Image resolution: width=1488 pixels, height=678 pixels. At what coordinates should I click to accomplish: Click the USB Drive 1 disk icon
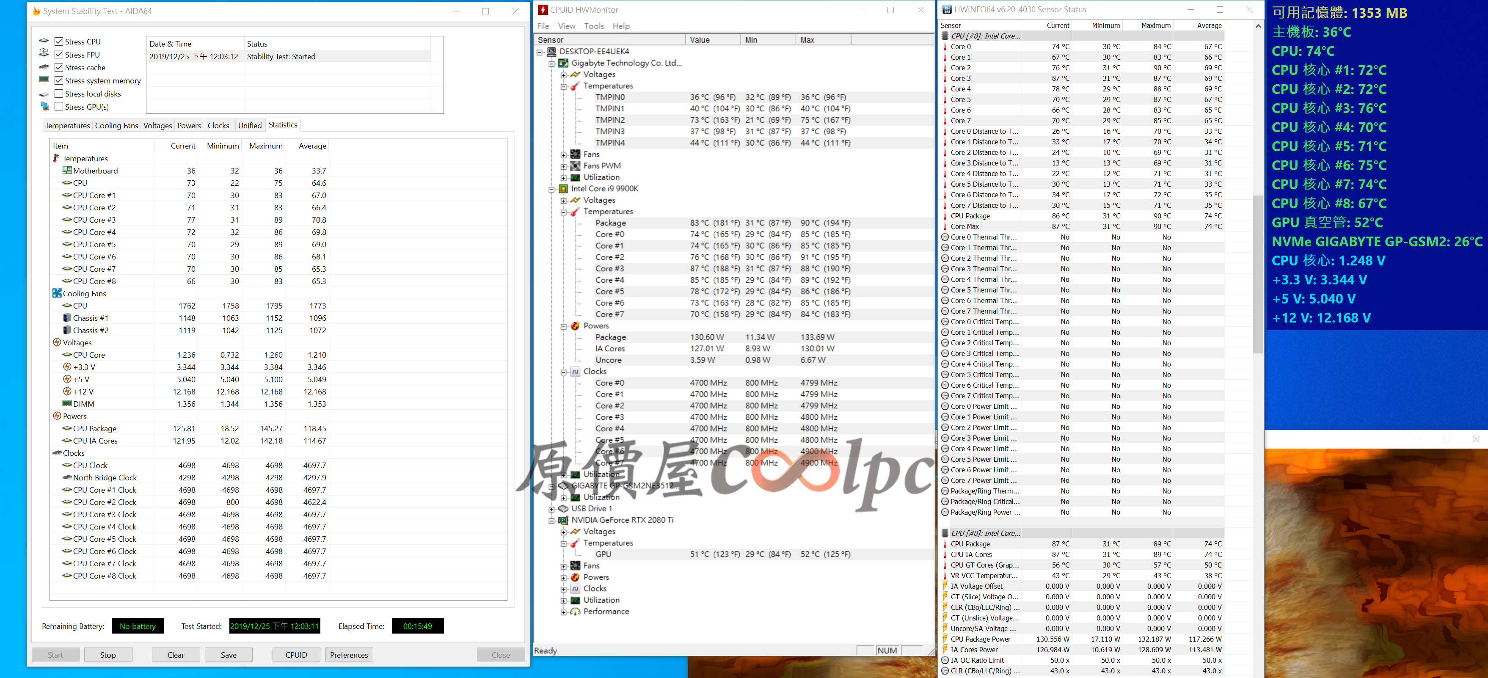tap(563, 509)
